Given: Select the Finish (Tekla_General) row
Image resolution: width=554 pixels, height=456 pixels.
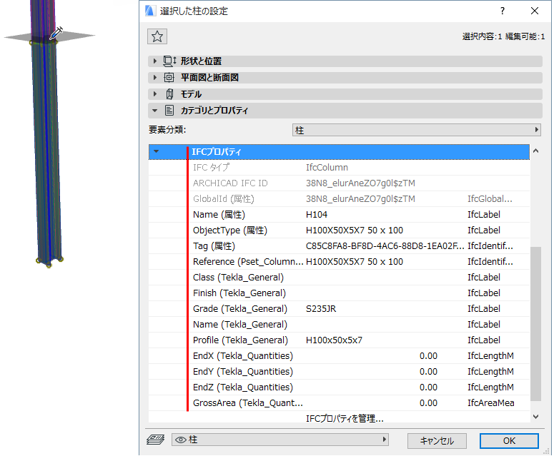Looking at the screenshot, I should click(x=339, y=293).
